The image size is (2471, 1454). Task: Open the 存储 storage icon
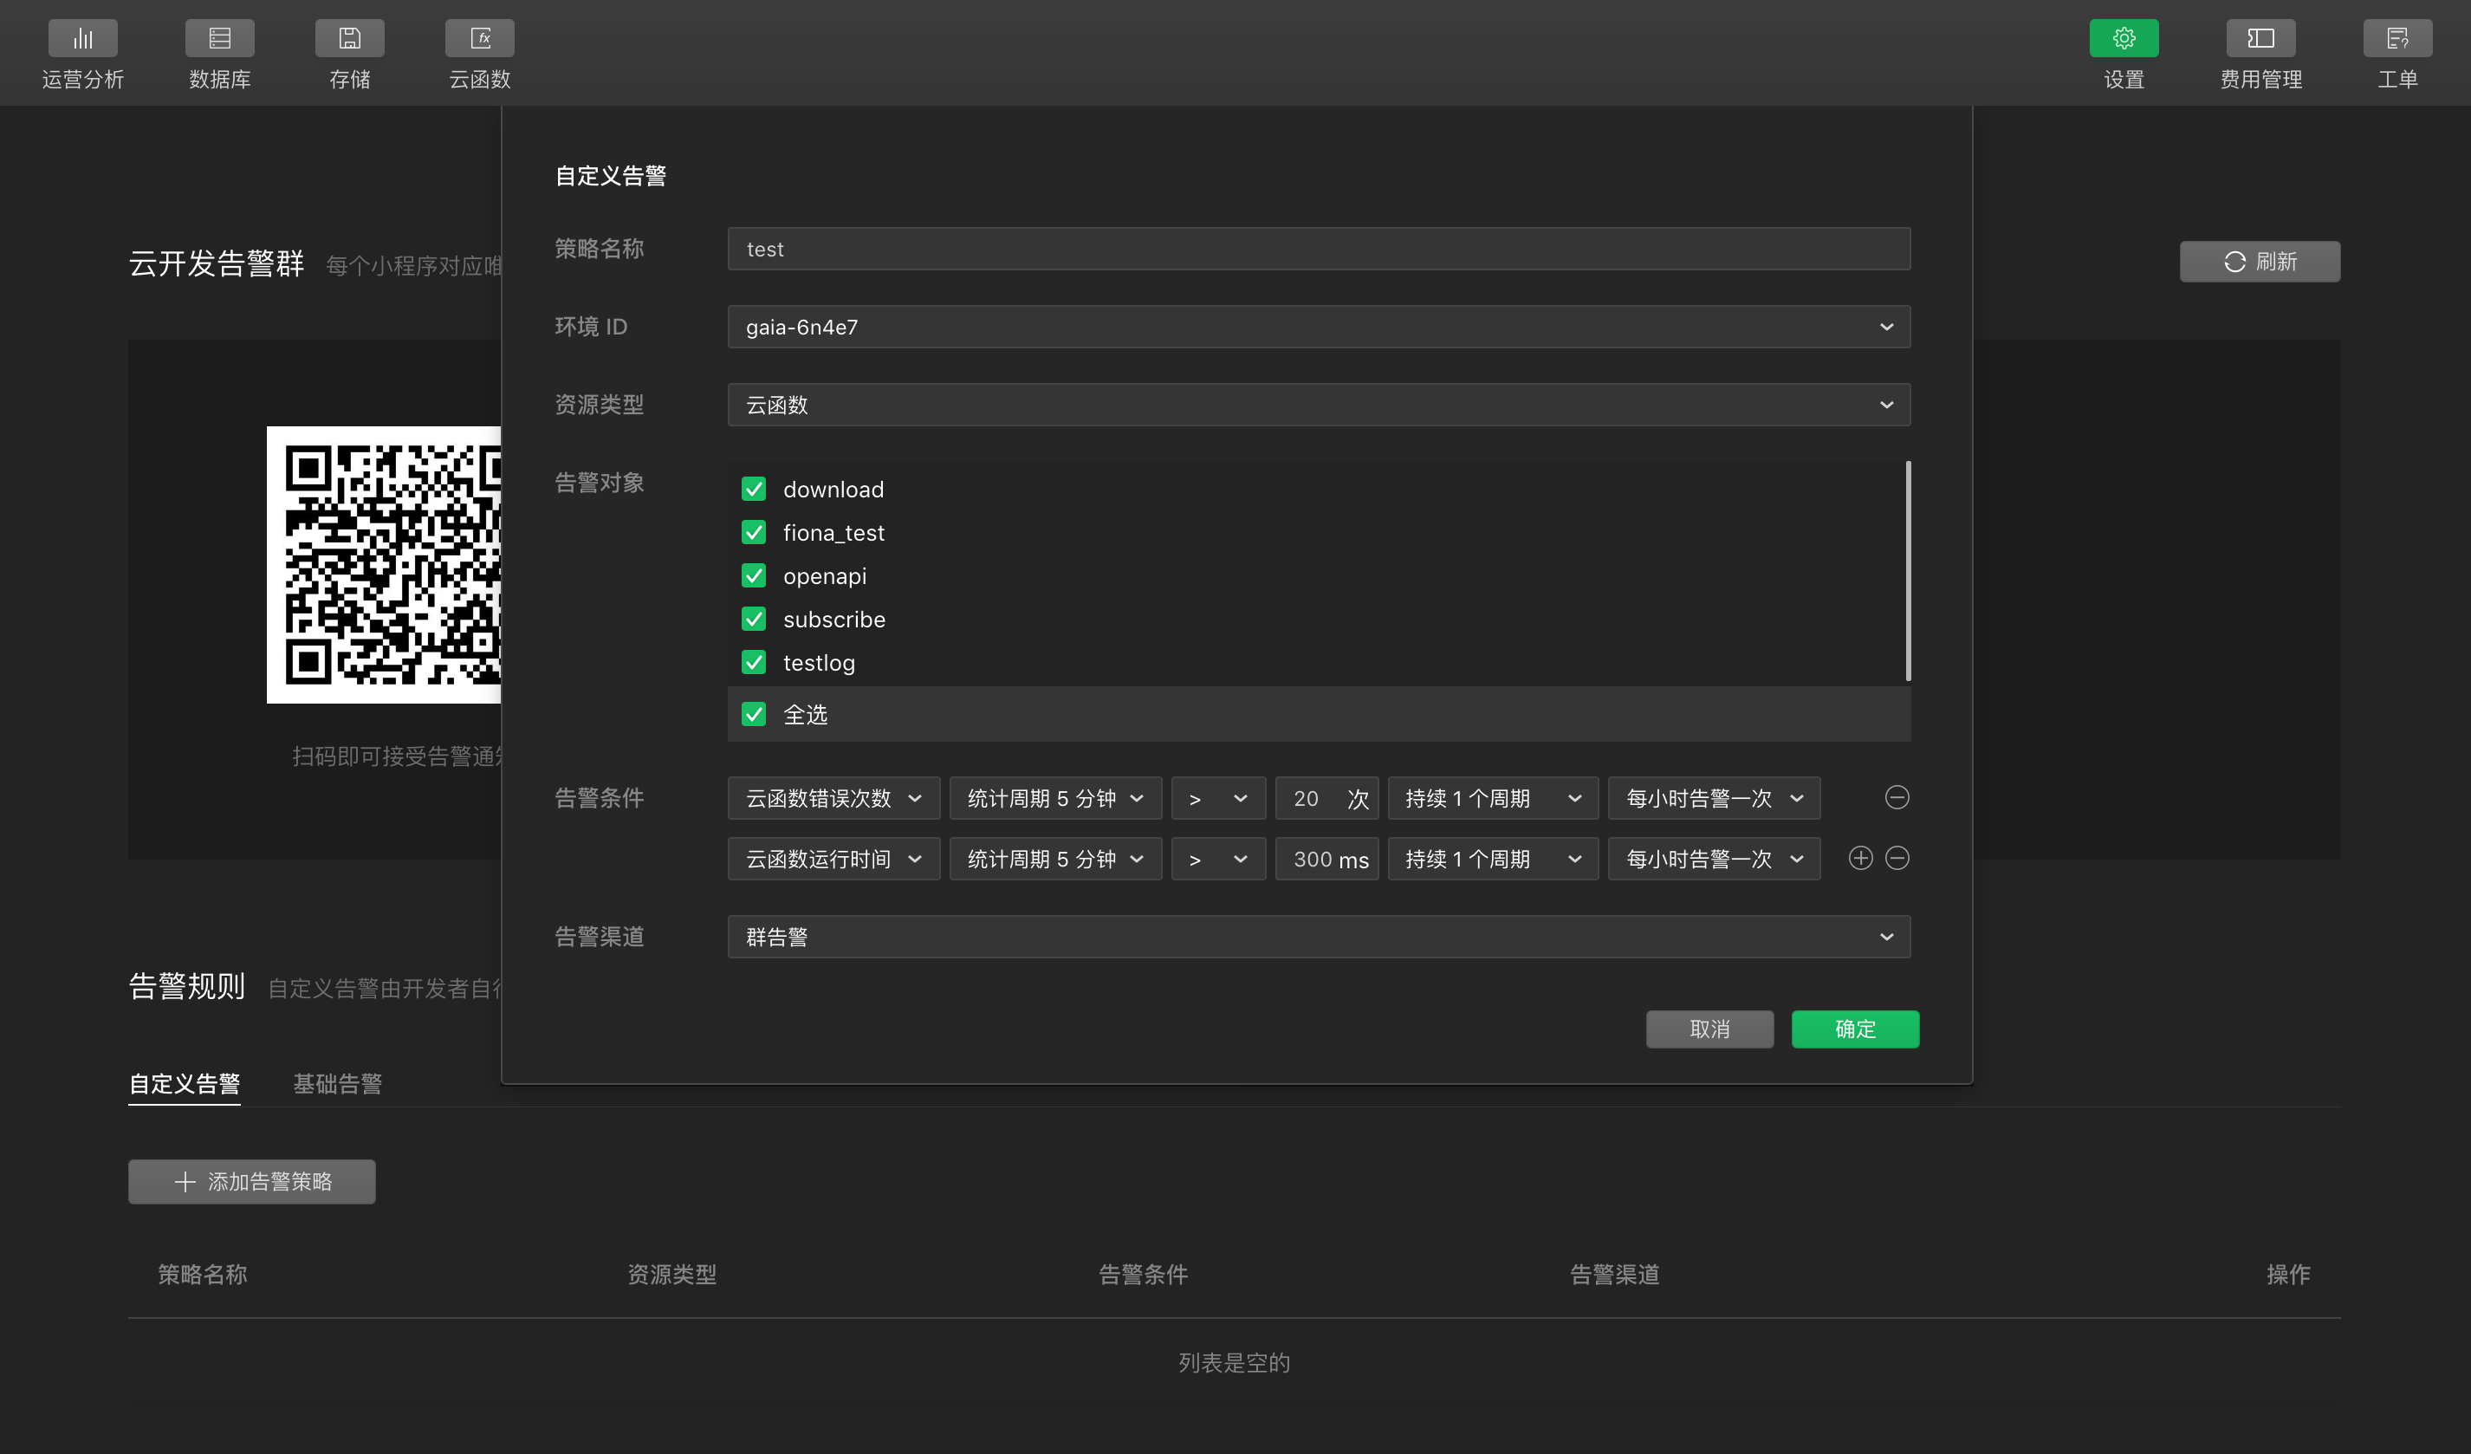[x=349, y=39]
